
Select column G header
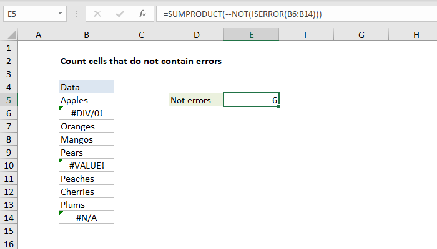(361, 35)
